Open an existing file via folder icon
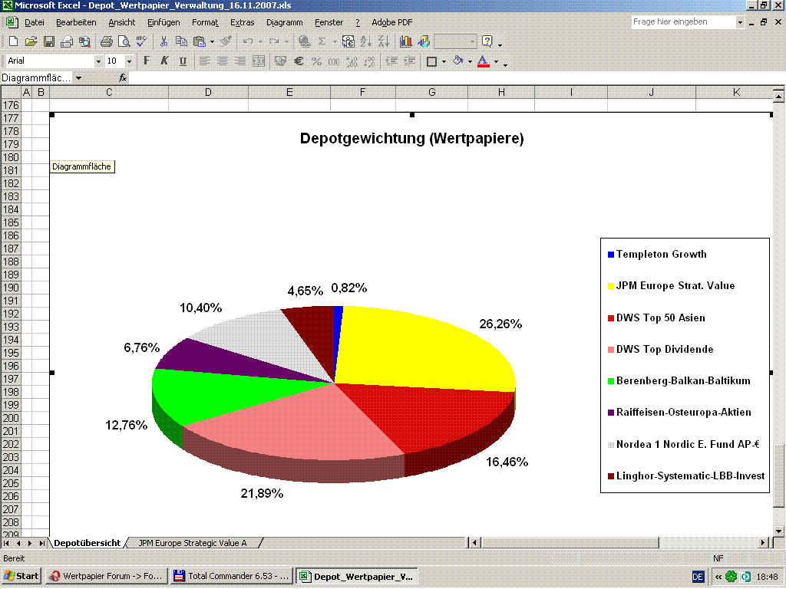Viewport: 786px width, 589px height. pyautogui.click(x=31, y=41)
